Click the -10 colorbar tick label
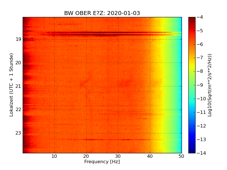 tap(201, 99)
